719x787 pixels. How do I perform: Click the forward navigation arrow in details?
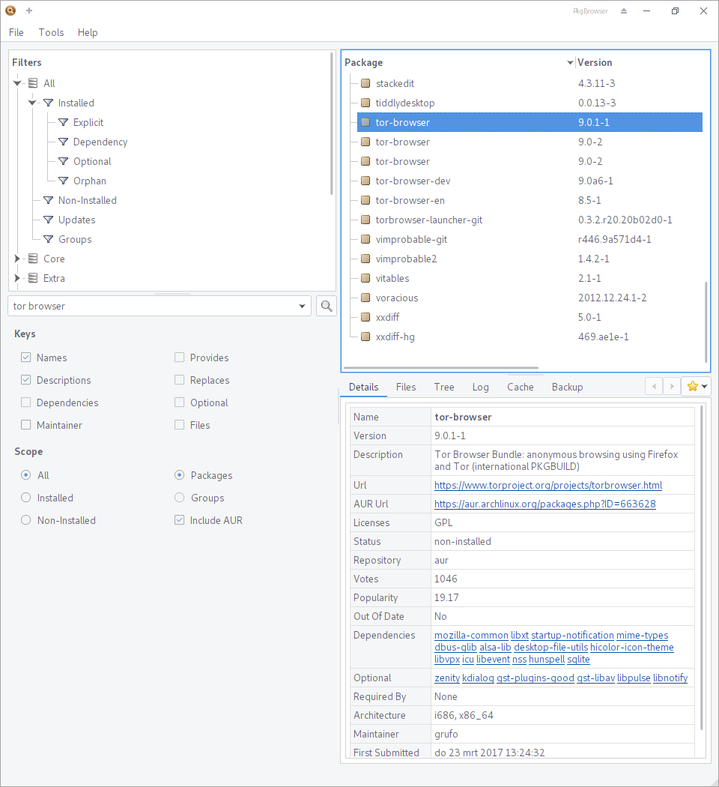[x=671, y=386]
